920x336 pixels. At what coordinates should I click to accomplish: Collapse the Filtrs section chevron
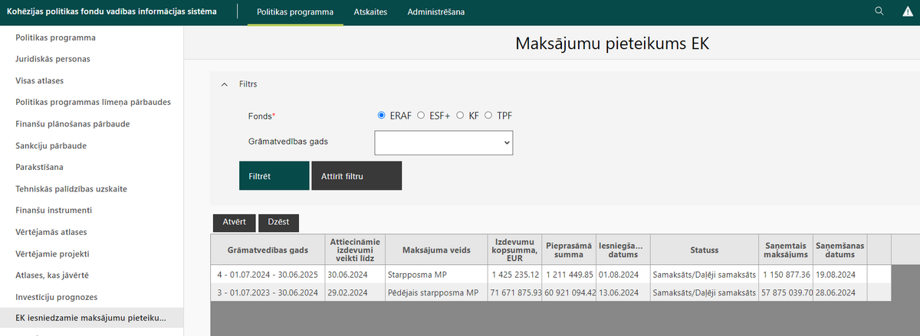tap(225, 84)
